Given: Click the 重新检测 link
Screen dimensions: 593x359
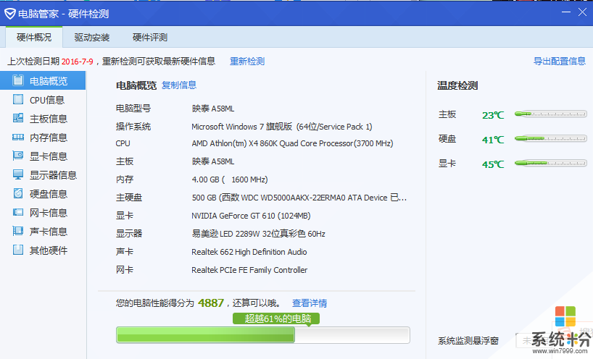Looking at the screenshot, I should (x=247, y=61).
